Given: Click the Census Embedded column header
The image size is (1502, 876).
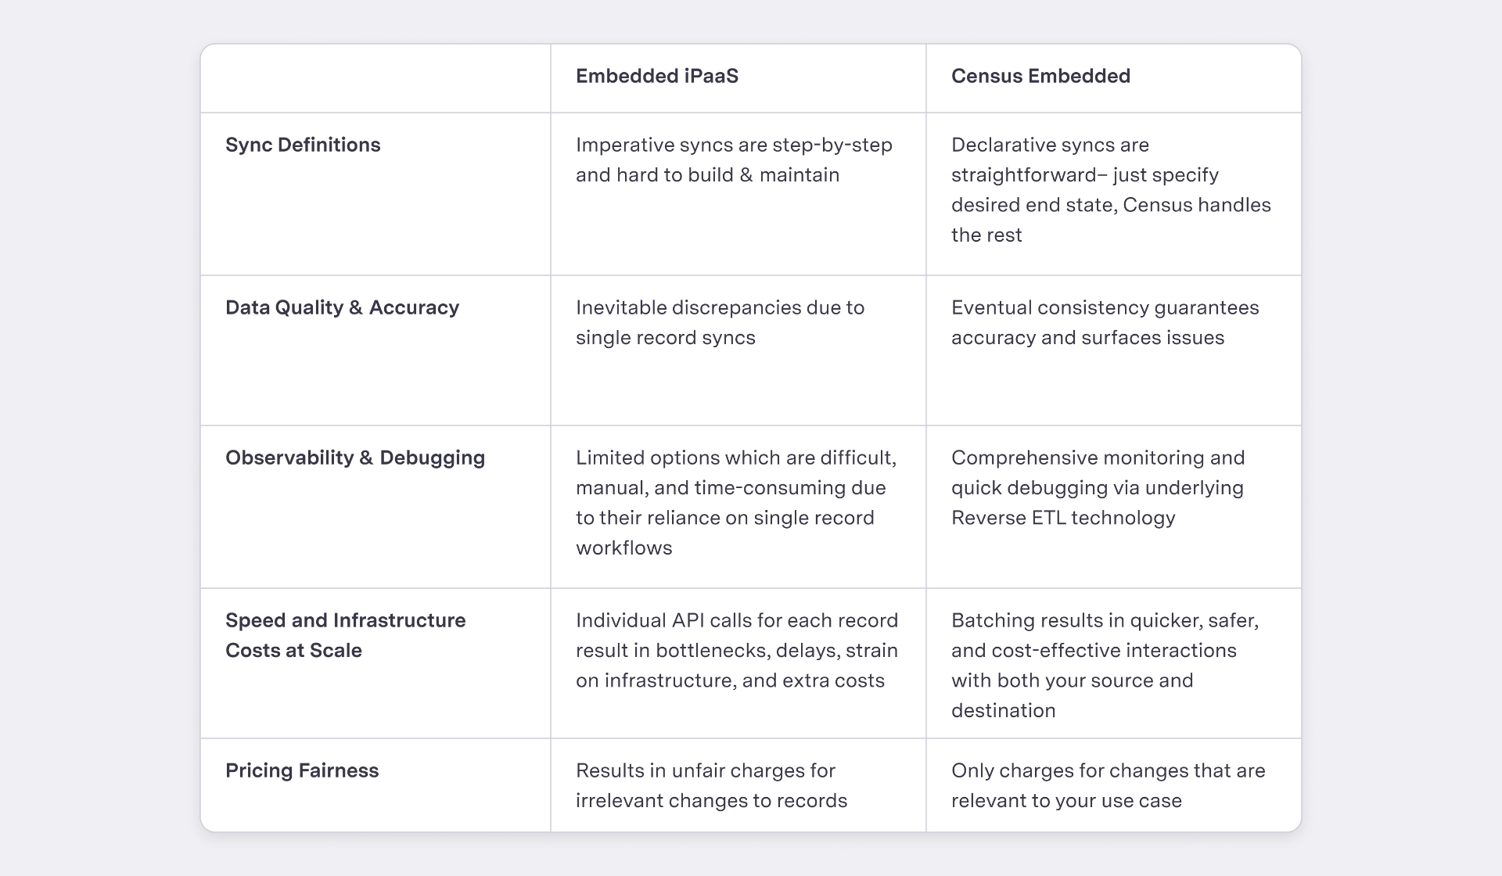Looking at the screenshot, I should (1040, 76).
